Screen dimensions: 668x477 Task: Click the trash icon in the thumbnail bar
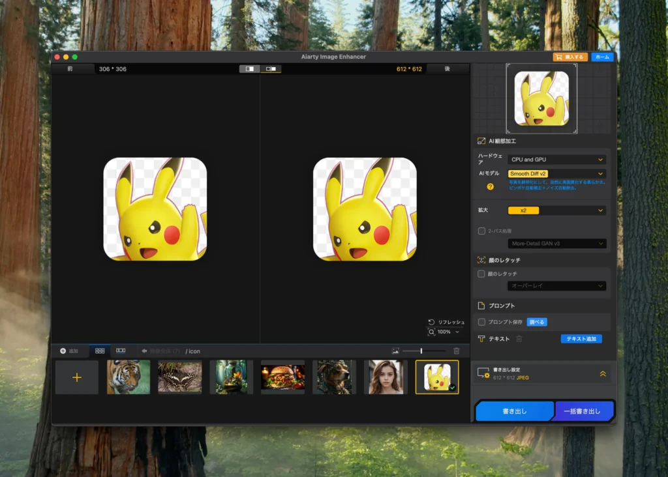click(x=457, y=351)
